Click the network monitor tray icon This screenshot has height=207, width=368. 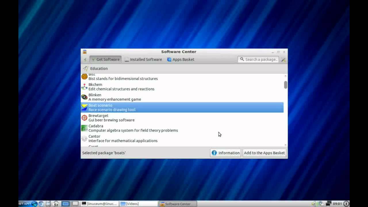329,204
